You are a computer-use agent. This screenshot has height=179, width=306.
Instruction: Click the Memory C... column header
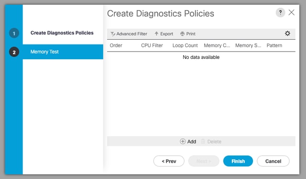tap(217, 45)
